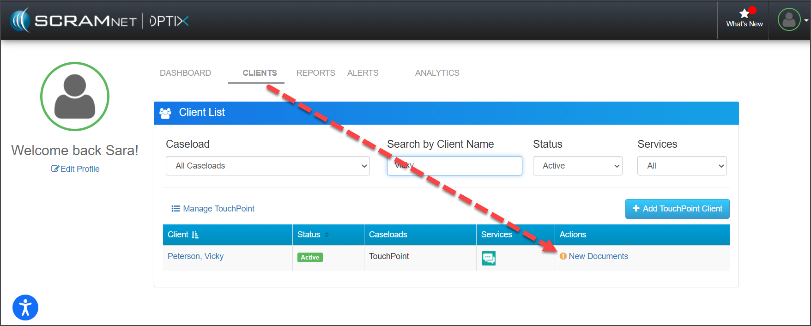Sort by Client column sort icon
811x326 pixels.
195,235
